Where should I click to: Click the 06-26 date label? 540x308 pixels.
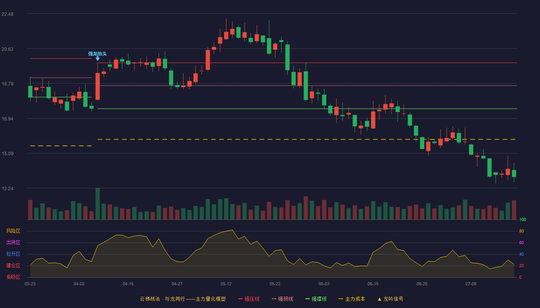(422, 284)
